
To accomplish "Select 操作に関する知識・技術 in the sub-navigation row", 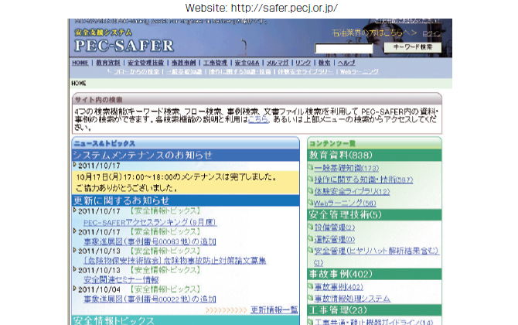I will 240,72.
